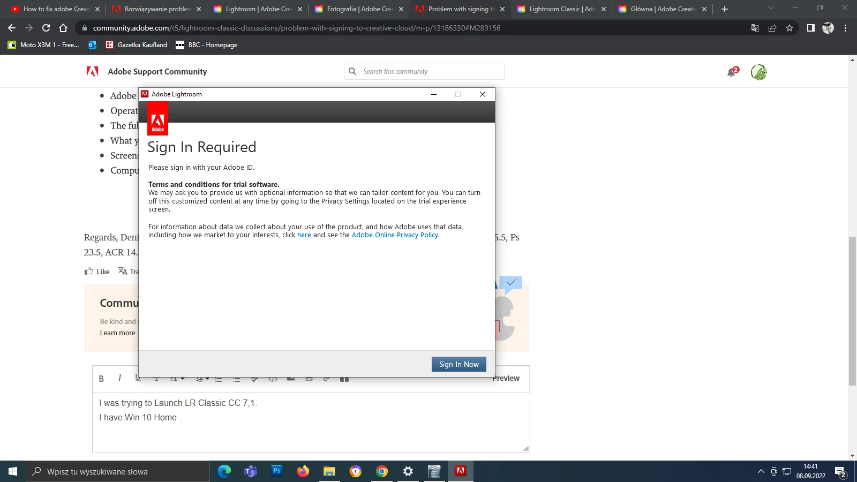
Task: Expand the tab search chevron
Action: click(771, 8)
